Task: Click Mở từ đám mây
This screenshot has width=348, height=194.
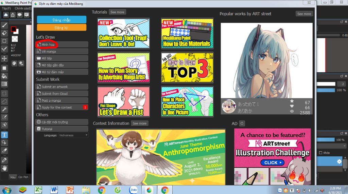Action: (x=62, y=72)
